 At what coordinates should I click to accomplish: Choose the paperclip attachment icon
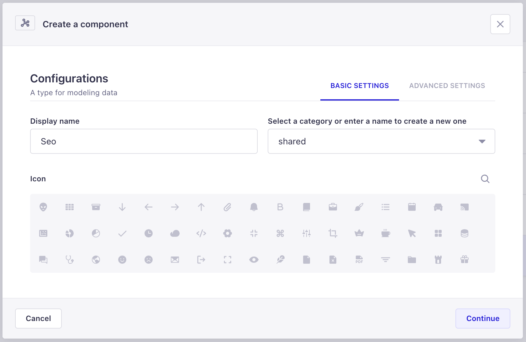tap(228, 207)
